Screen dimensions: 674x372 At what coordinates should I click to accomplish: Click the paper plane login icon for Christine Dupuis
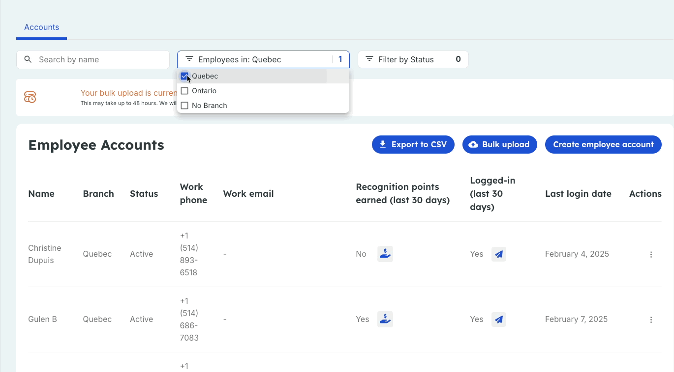click(499, 254)
